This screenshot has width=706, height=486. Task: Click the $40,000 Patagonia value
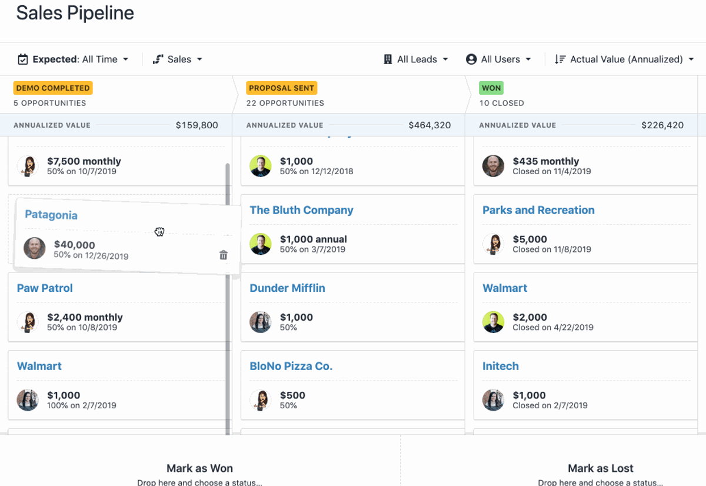(x=74, y=245)
